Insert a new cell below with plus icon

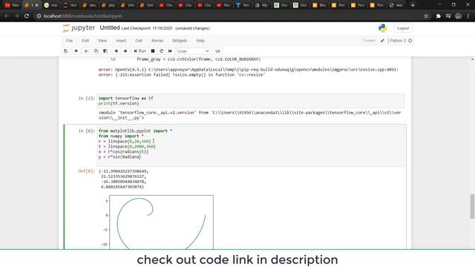point(76,51)
